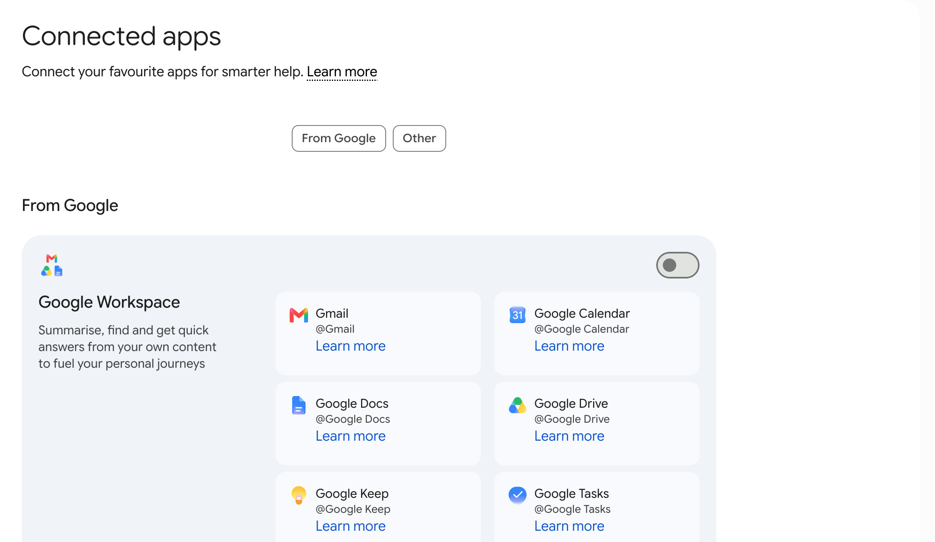The height and width of the screenshot is (542, 935).
Task: Click the @Google Docs handle text
Action: [353, 419]
